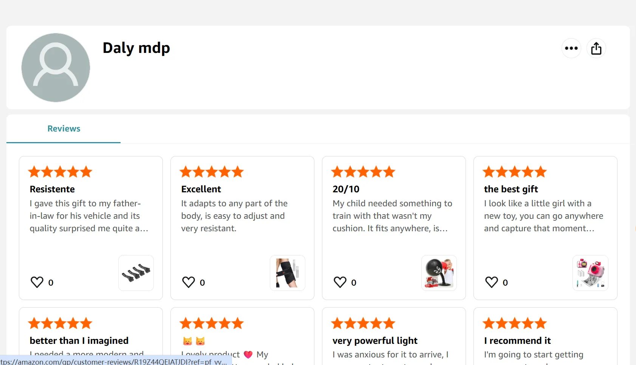636x365 pixels.
Task: Open the "very powerful light" review
Action: [x=375, y=341]
